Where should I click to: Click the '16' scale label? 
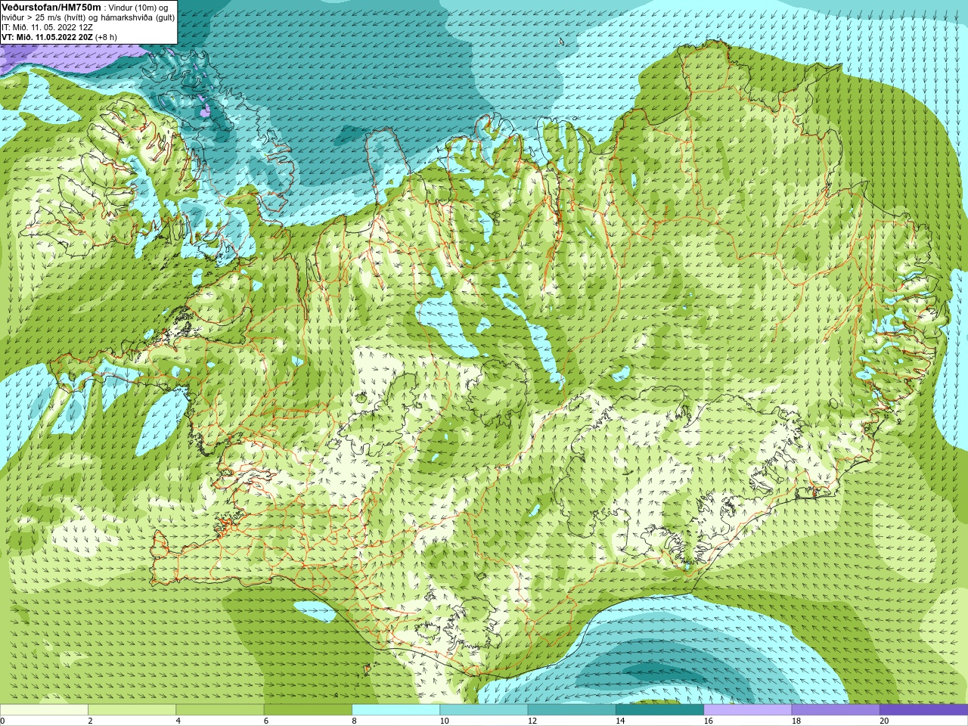(709, 721)
